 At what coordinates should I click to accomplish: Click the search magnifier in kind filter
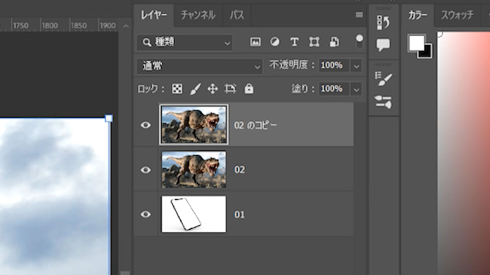point(146,42)
